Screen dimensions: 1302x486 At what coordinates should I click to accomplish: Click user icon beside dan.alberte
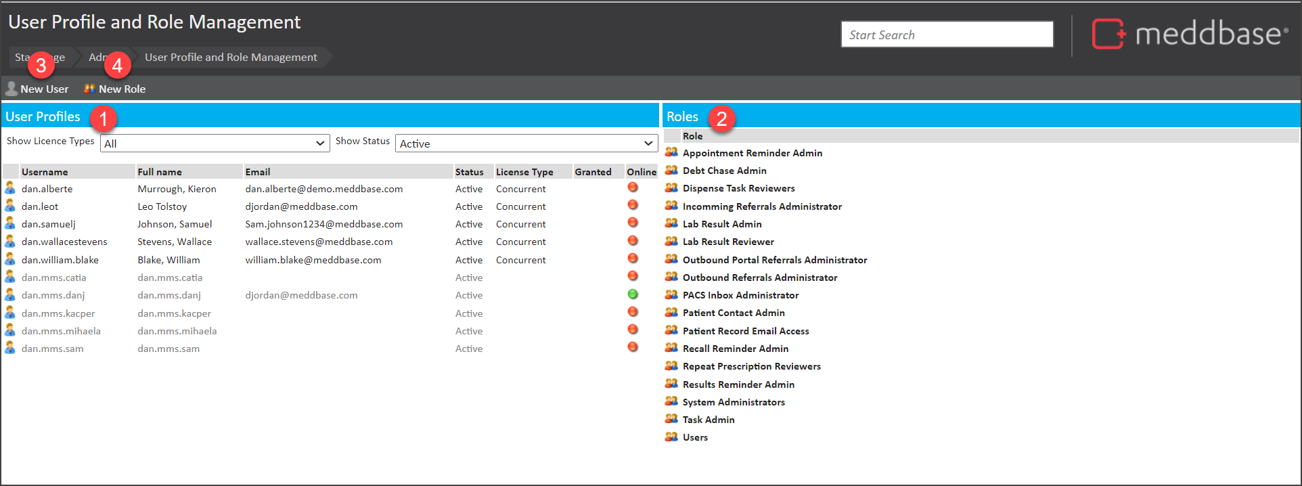[x=10, y=188]
